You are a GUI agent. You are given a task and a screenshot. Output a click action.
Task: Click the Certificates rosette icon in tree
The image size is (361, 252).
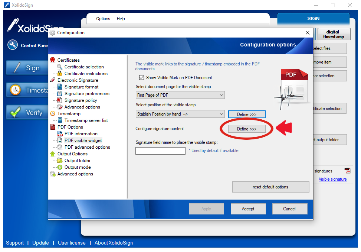52,60
